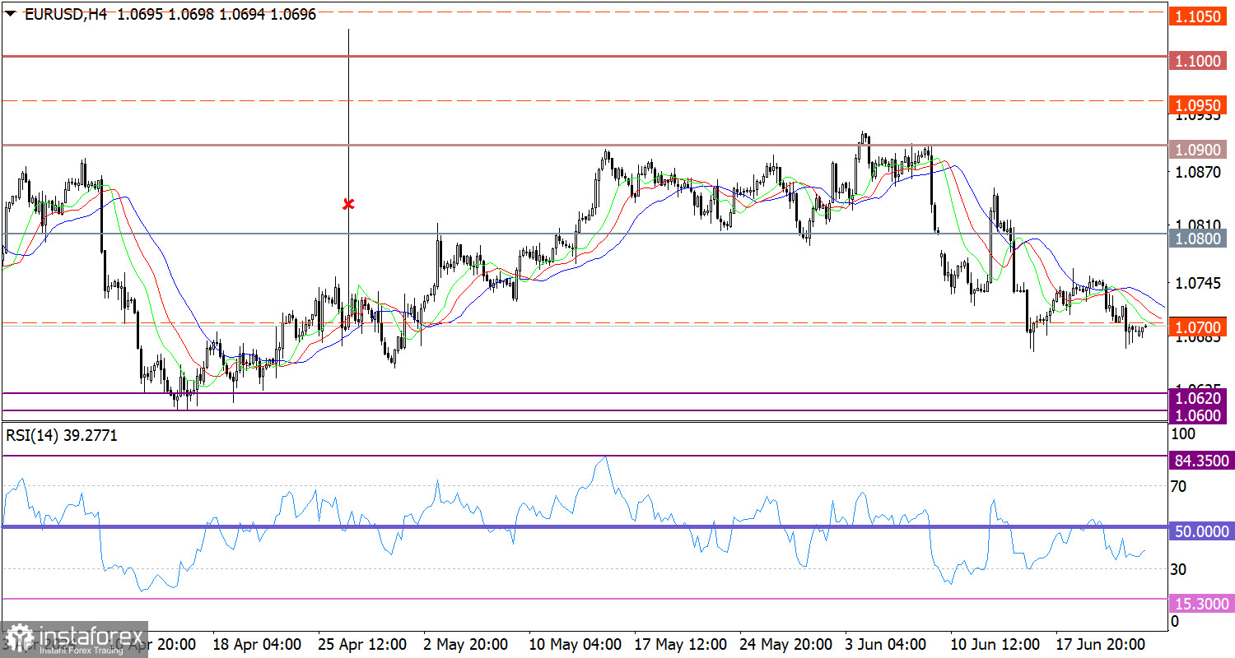This screenshot has height=658, width=1235.
Task: Click the 1.0745 price axis value
Action: pos(1198,283)
